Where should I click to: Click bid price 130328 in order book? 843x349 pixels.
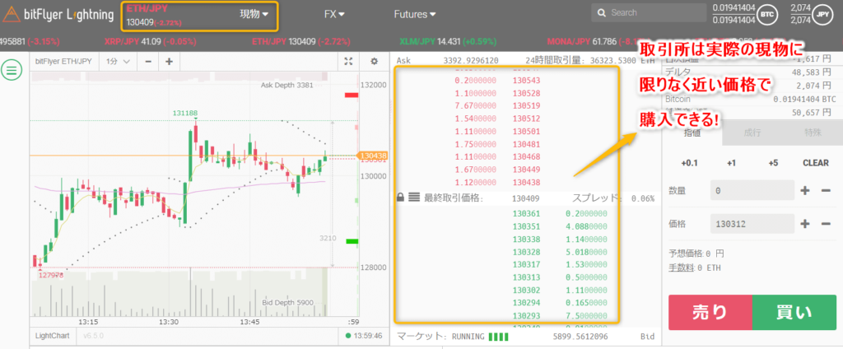[x=526, y=252]
